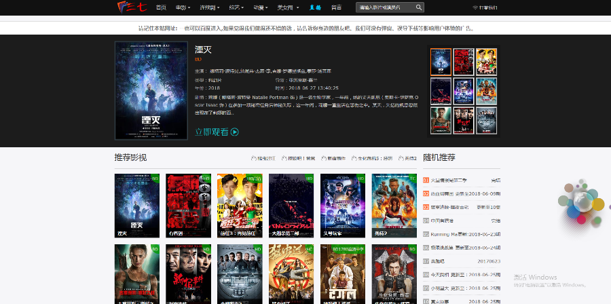This screenshot has width=611, height=304.
Task: Open 新宿事件 poster in recommended list
Action: tap(188, 274)
